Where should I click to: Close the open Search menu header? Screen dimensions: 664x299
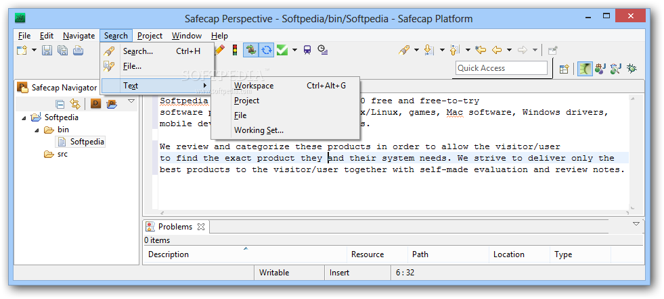point(116,36)
